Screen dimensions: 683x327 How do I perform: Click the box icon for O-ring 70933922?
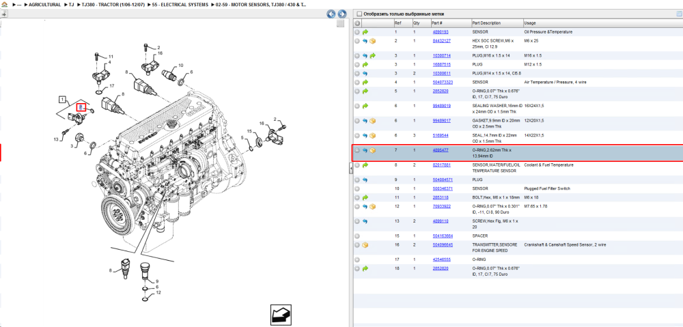(372, 206)
